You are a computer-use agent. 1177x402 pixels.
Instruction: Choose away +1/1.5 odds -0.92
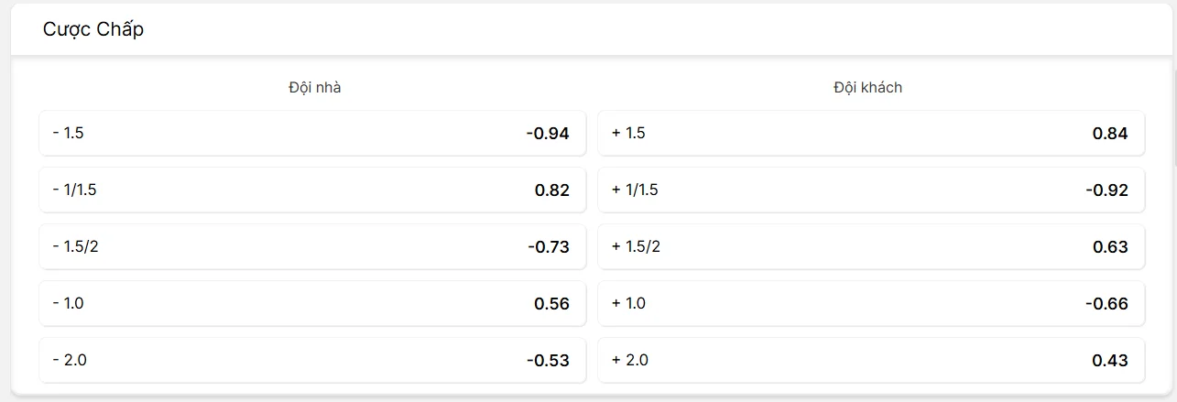(x=871, y=190)
